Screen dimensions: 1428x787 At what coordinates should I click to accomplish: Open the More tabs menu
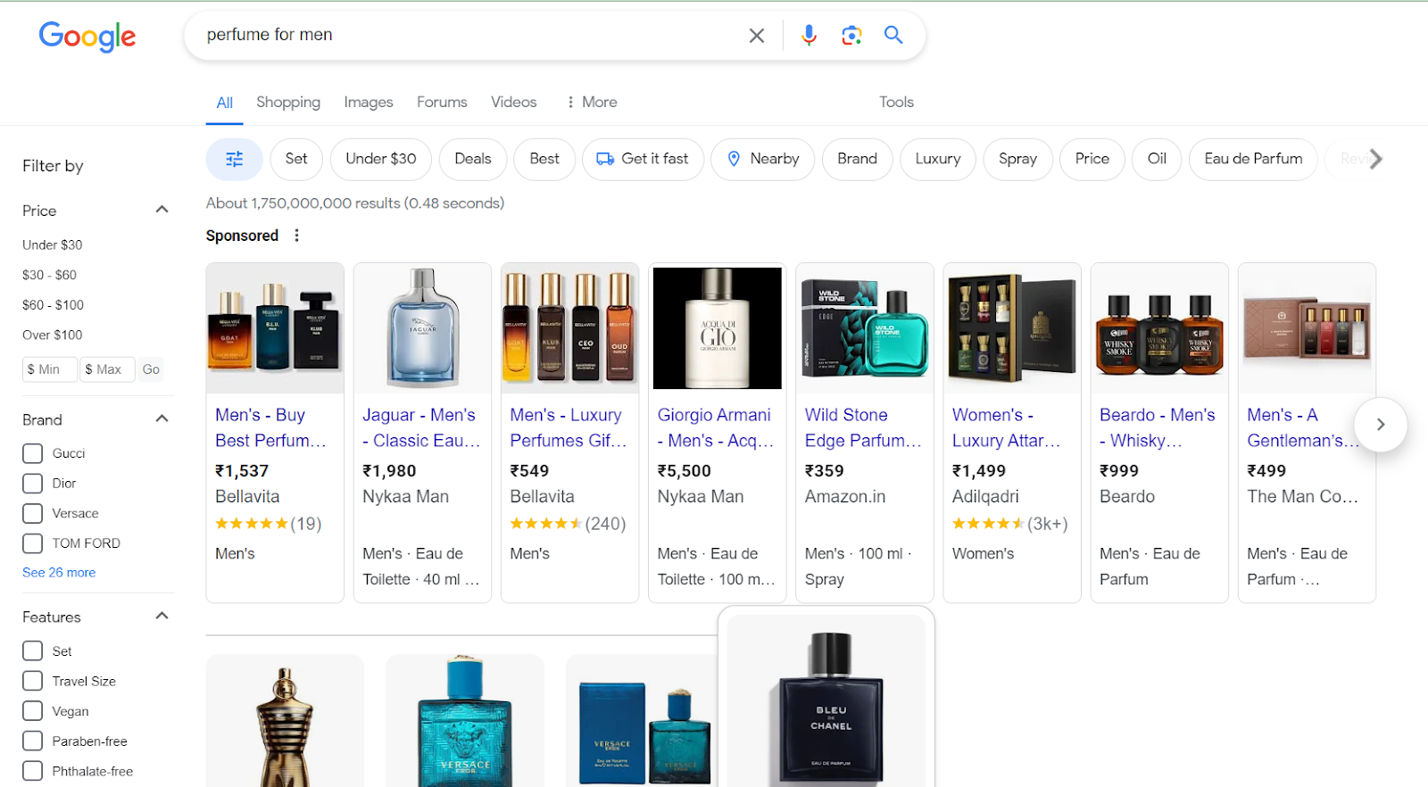(x=591, y=102)
